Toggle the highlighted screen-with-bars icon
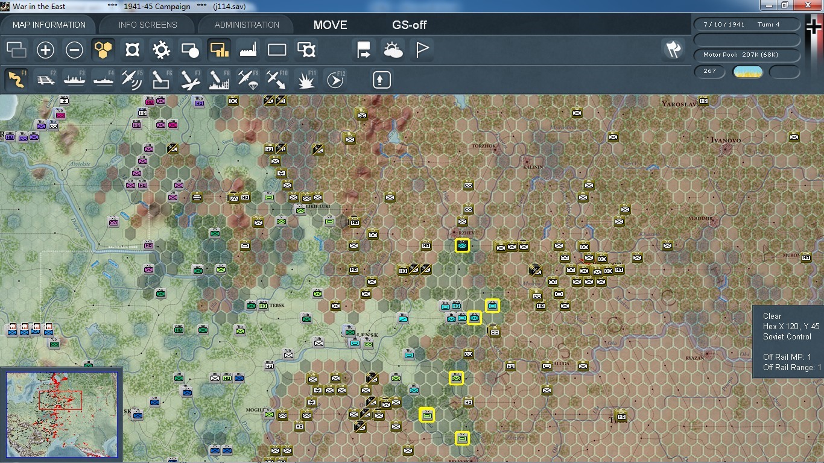 coord(219,50)
